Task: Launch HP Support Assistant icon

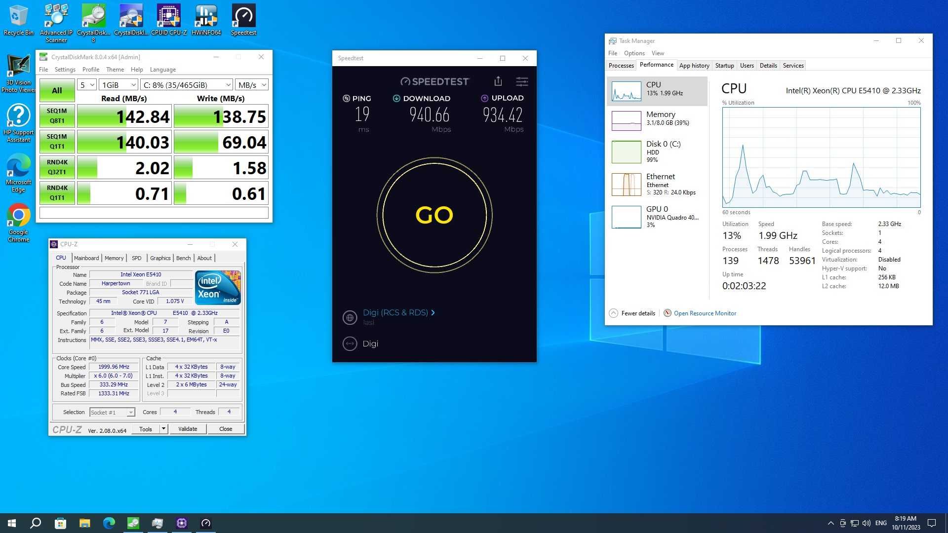Action: coord(18,123)
